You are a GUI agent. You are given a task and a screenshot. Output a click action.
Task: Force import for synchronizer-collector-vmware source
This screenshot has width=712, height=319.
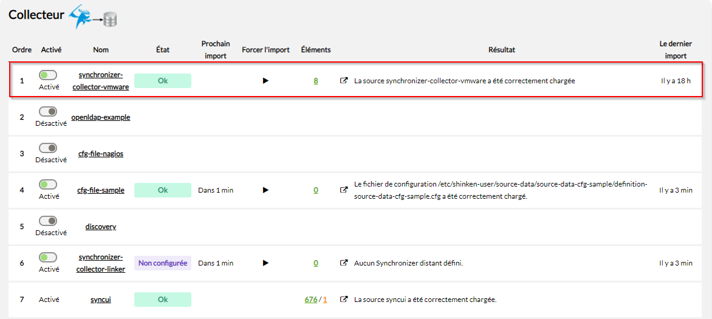265,81
